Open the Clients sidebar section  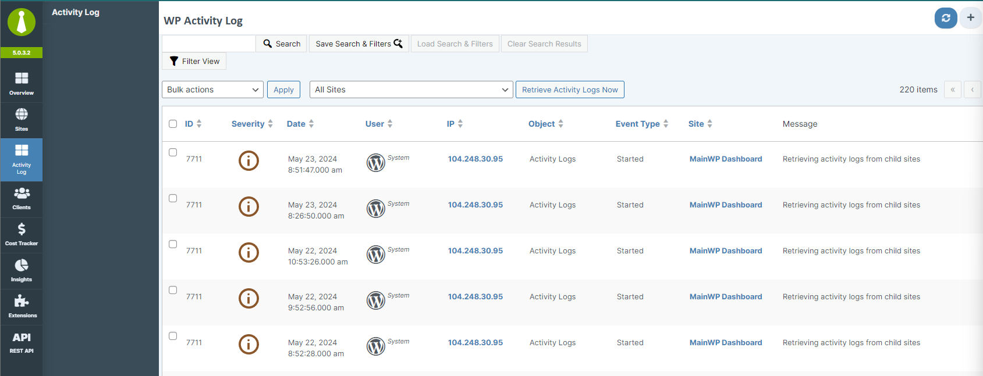click(22, 199)
